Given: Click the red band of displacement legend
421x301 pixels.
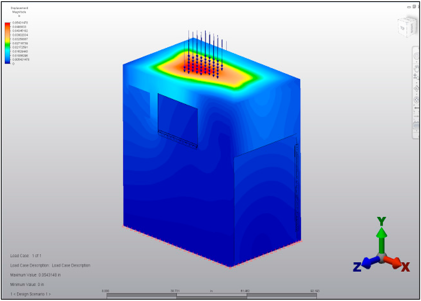Looking at the screenshot, I should click(7, 25).
